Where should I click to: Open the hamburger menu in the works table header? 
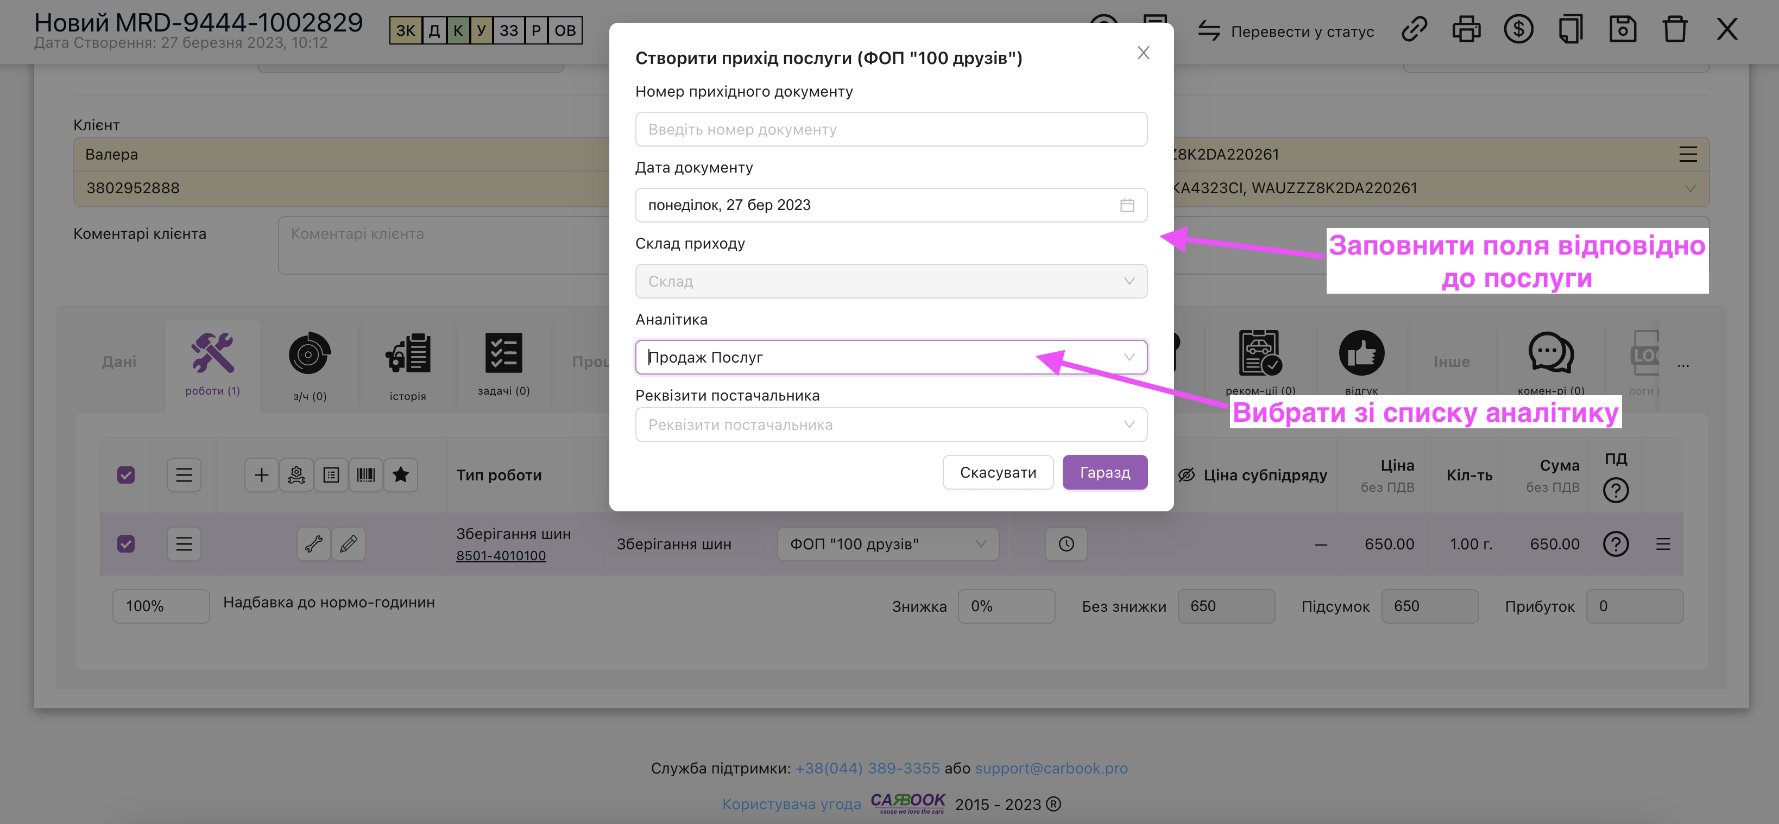[184, 475]
